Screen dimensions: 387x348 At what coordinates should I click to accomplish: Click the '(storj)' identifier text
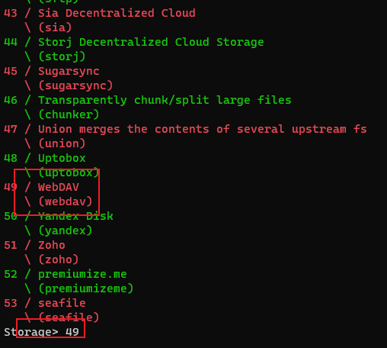tap(62, 56)
